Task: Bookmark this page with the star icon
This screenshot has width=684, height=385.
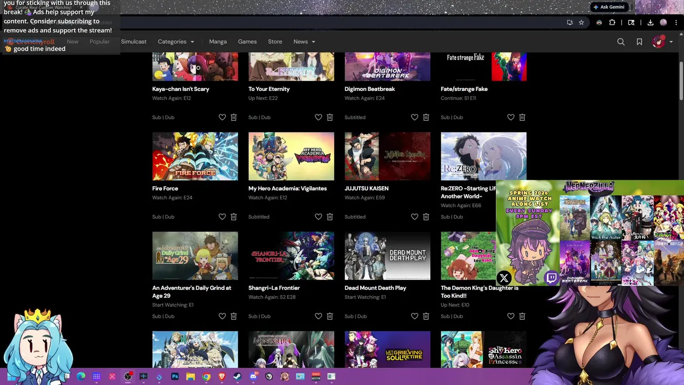Action: click(x=581, y=22)
